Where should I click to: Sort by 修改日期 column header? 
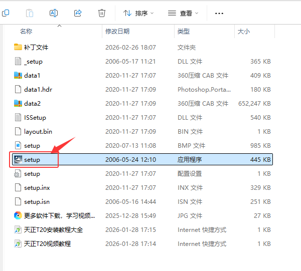[x=117, y=31]
